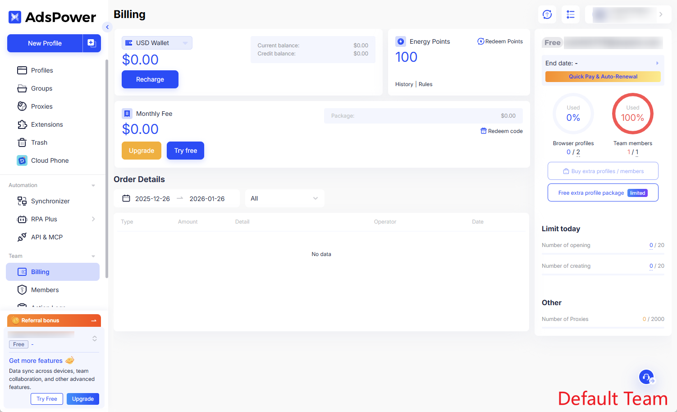The height and width of the screenshot is (412, 677).
Task: Open the Proxies panel
Action: pos(42,106)
